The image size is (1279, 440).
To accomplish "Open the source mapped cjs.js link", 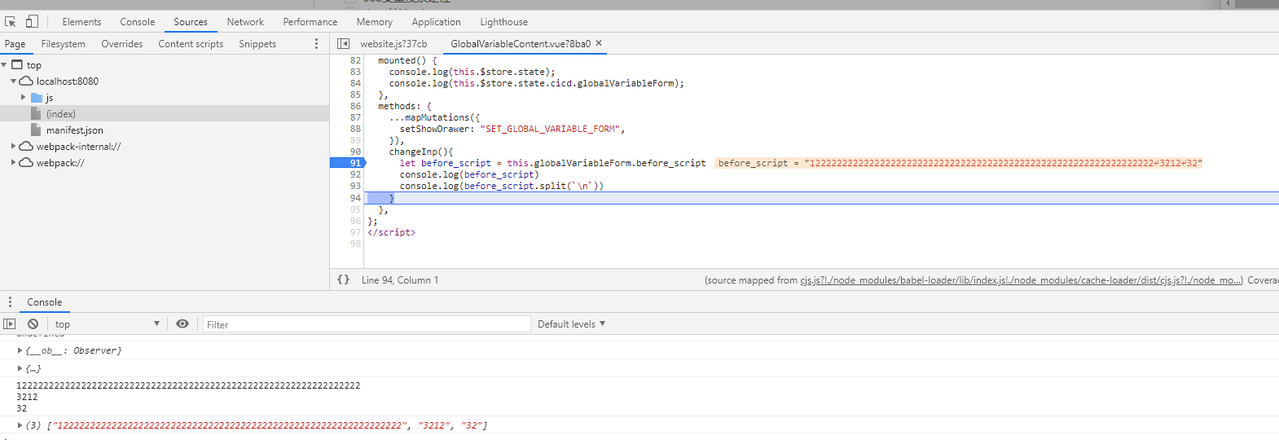I will tap(1021, 280).
